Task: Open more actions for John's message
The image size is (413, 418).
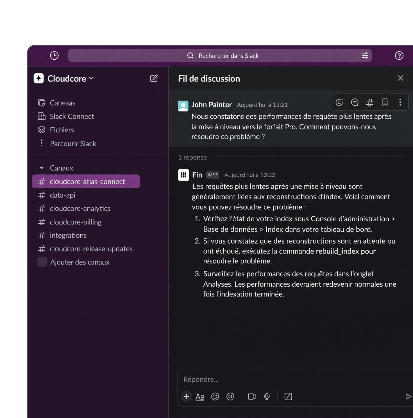Action: pos(400,102)
